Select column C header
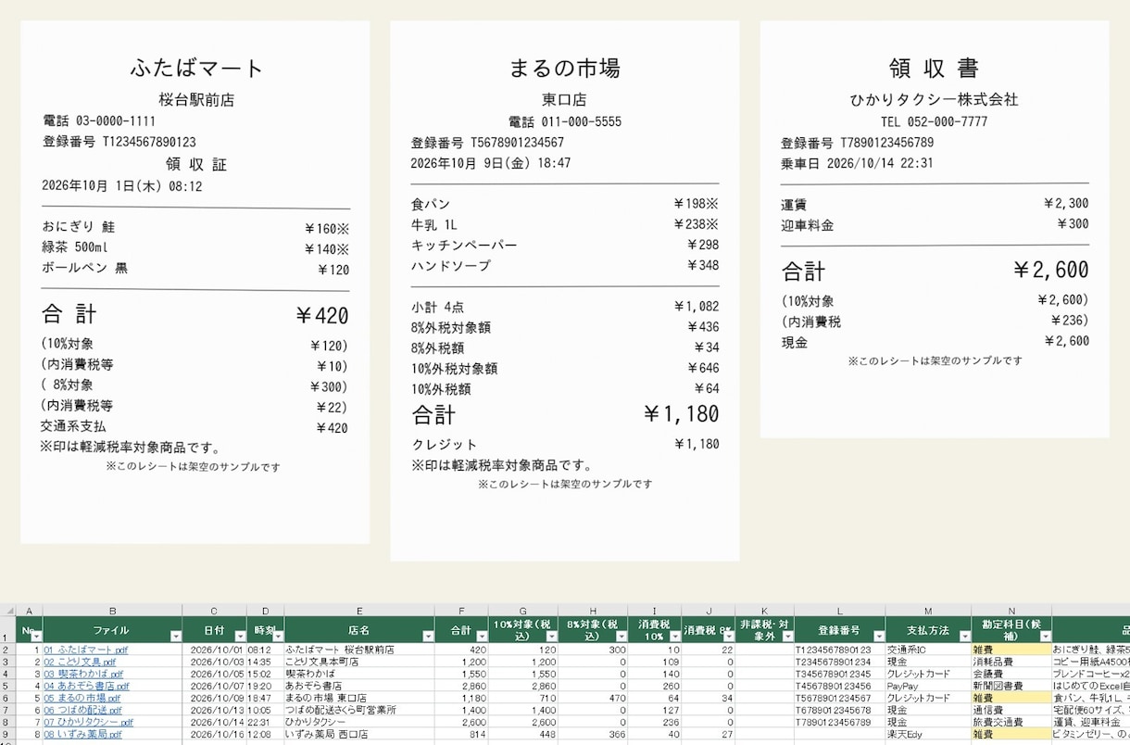1130x745 pixels. (214, 610)
